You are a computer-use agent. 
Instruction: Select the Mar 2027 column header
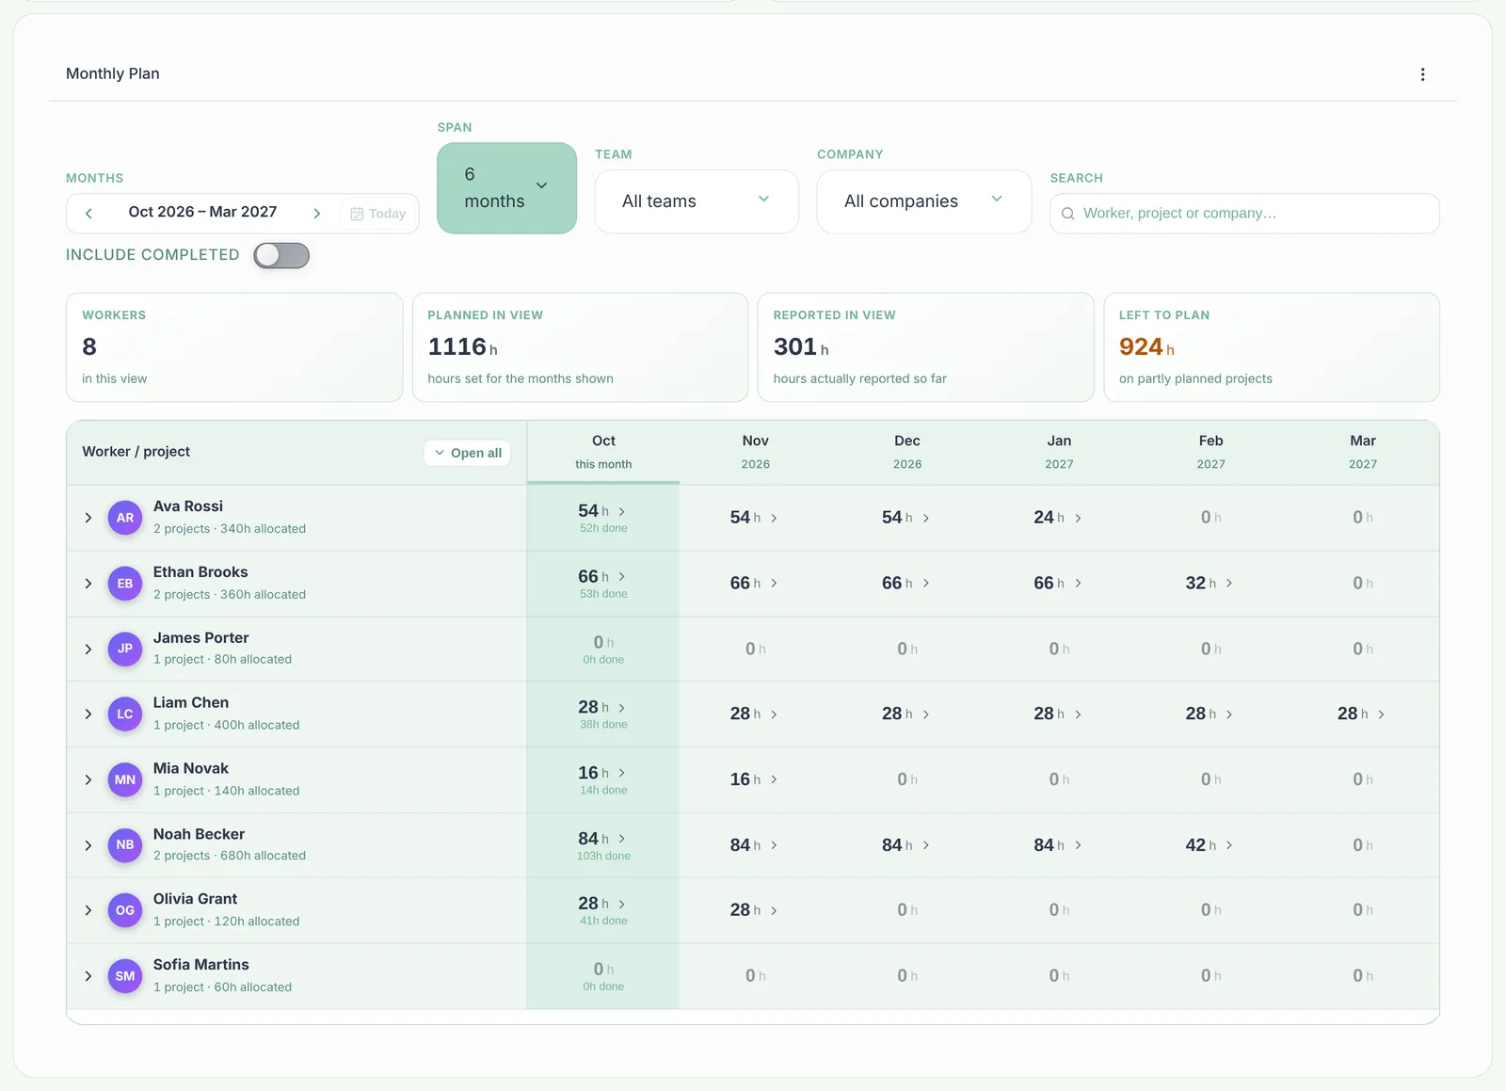click(x=1363, y=452)
